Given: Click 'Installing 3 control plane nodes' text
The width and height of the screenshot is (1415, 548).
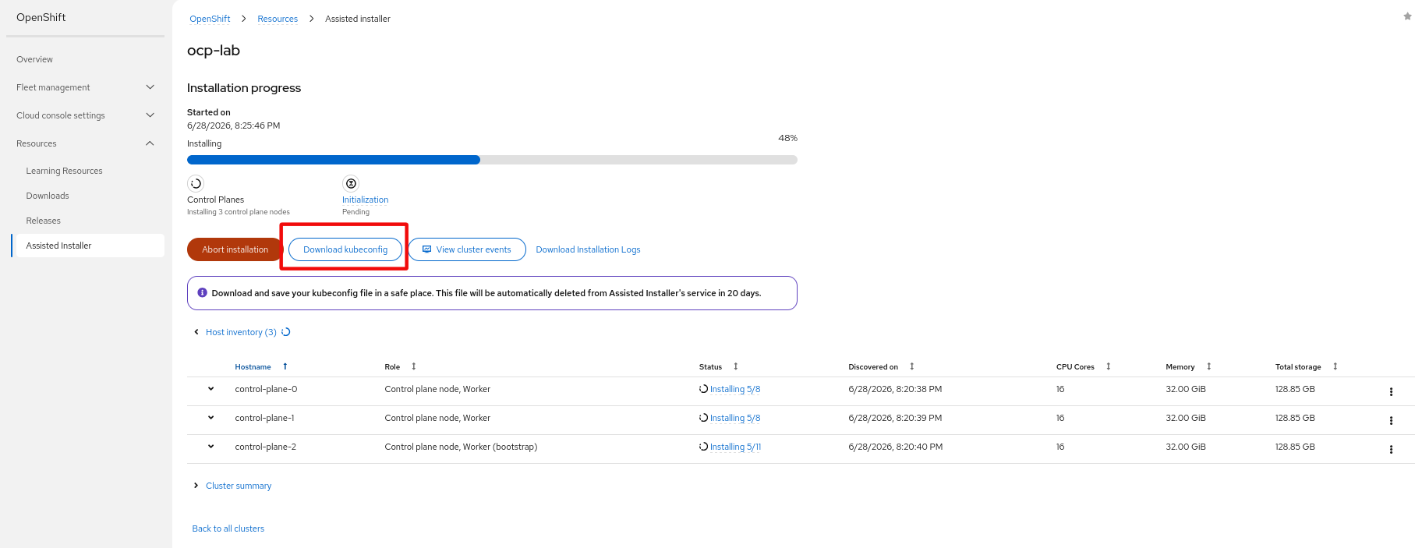Looking at the screenshot, I should (x=239, y=212).
